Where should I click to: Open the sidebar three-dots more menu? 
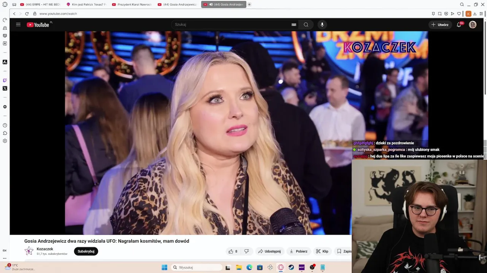[5, 258]
